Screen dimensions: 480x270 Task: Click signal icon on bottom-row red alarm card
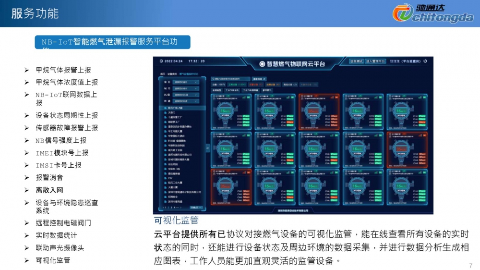[244, 172]
